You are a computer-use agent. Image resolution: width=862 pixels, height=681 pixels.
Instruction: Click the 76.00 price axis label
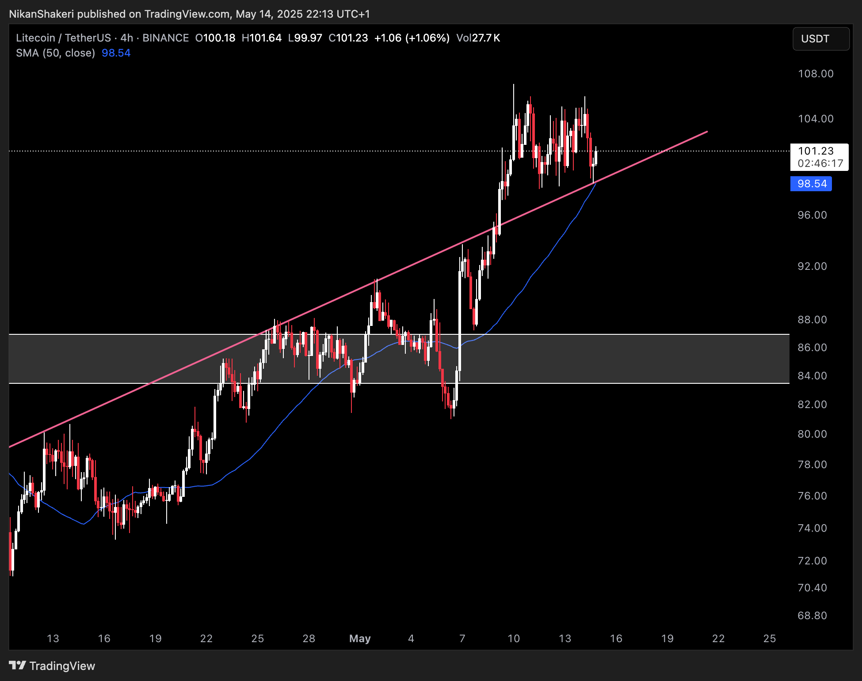pos(812,496)
